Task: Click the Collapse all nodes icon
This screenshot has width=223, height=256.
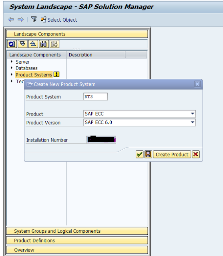Action: click(x=33, y=44)
